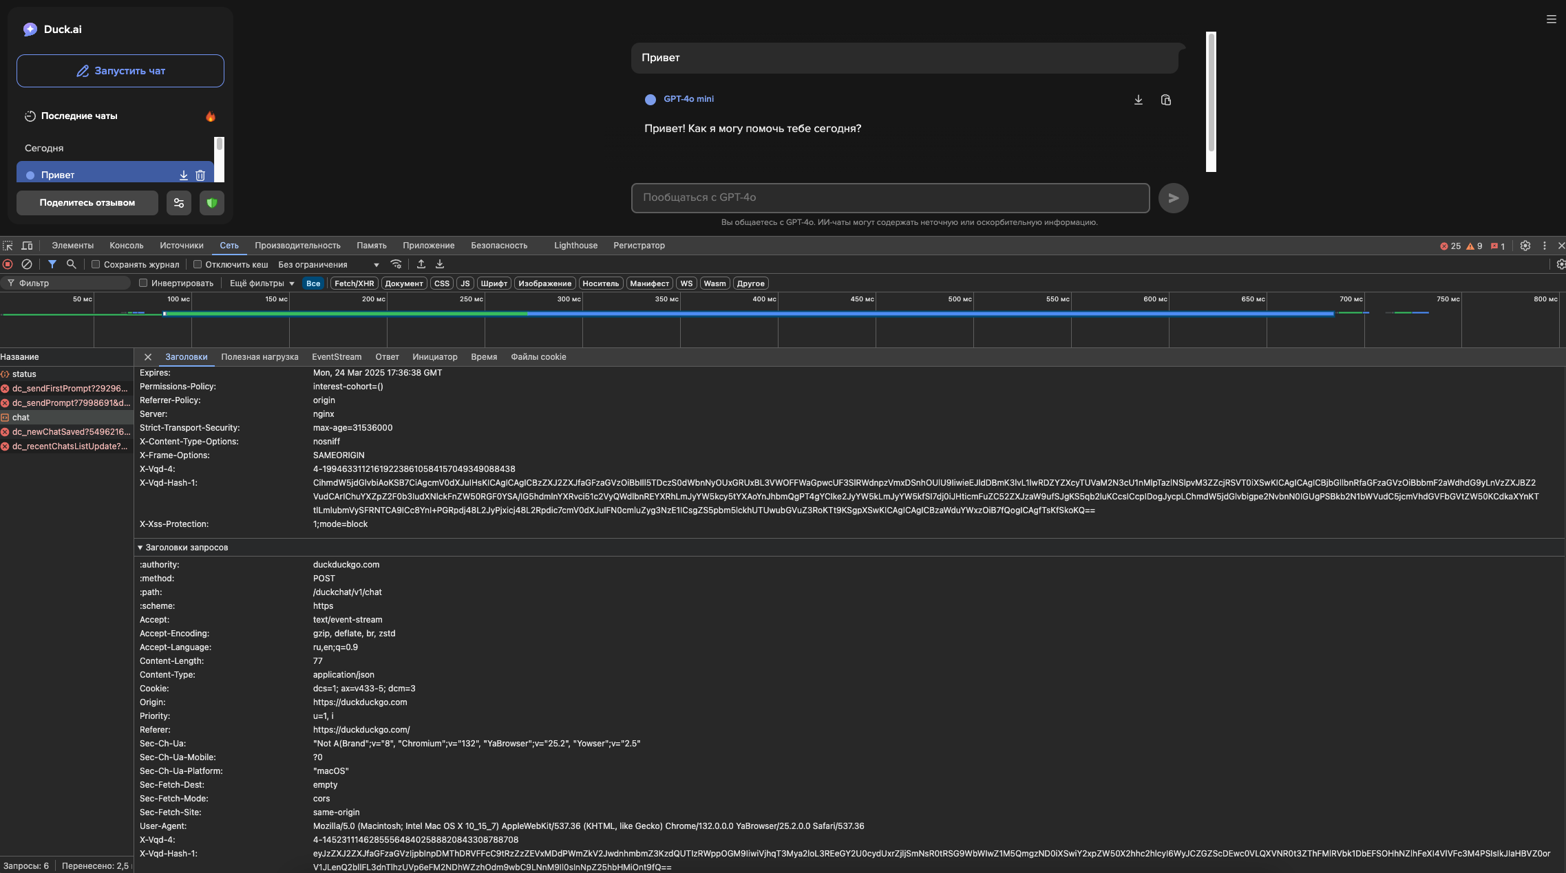This screenshot has height=873, width=1566.
Task: Select the dc_sendFirstPrompt request row
Action: point(67,389)
